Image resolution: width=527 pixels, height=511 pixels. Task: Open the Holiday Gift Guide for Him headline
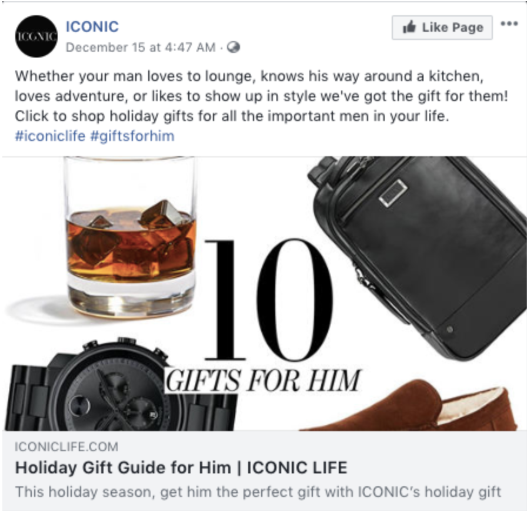click(181, 468)
